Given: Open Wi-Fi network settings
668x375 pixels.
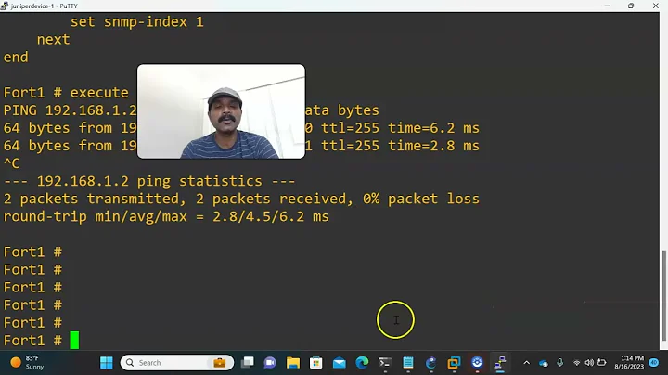Looking at the screenshot, I should 577,363.
